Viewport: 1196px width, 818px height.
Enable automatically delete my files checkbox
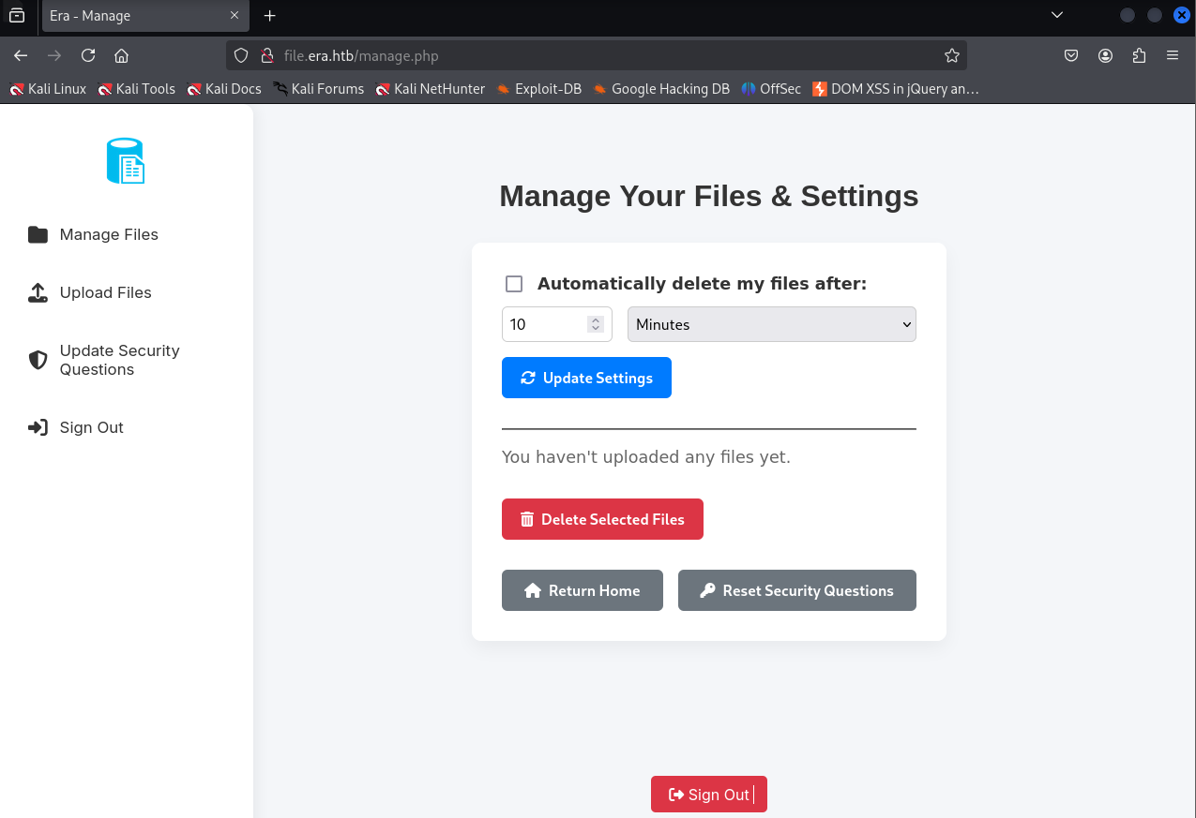(x=514, y=284)
